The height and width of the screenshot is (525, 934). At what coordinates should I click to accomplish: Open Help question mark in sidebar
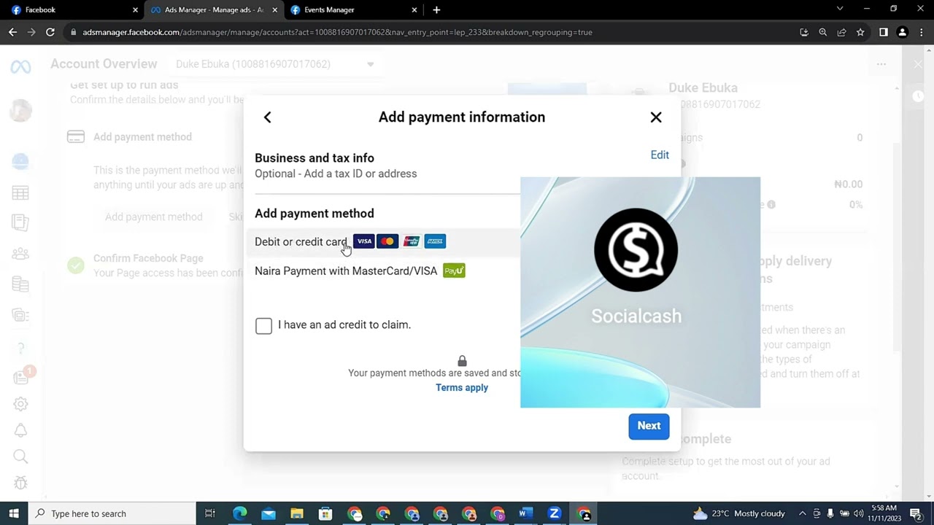point(20,349)
